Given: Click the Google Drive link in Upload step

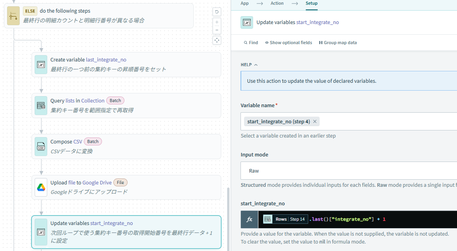Looking at the screenshot, I should (x=97, y=182).
